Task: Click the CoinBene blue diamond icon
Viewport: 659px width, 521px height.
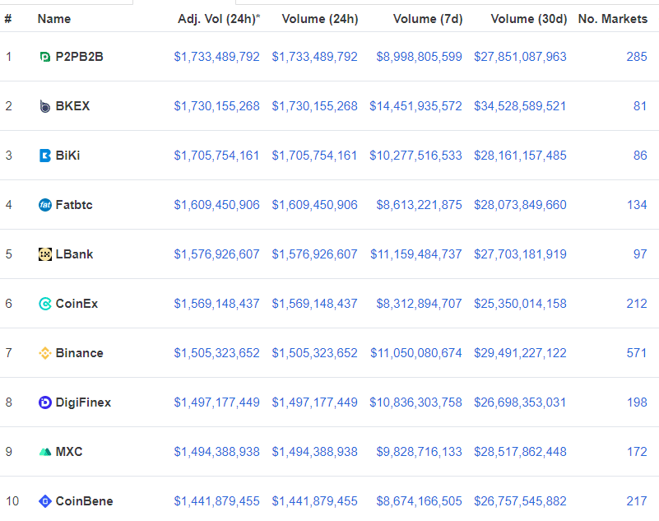Action: point(45,501)
